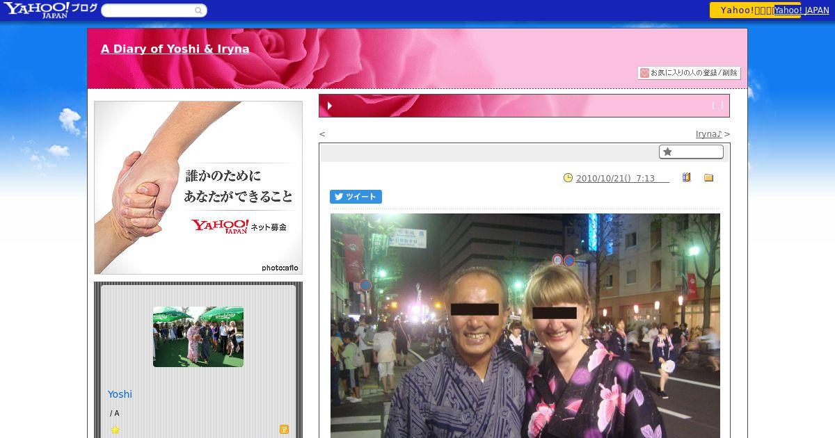The width and height of the screenshot is (835, 438).
Task: Open the Yahoo! Japan Blog logo
Action: (x=50, y=10)
